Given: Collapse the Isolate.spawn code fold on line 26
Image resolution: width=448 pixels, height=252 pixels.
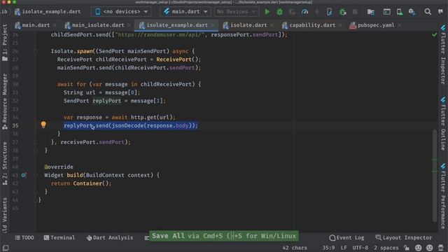Looking at the screenshot, I should [36, 51].
